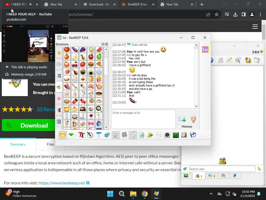Toggle the dictionary word completion button
The height and width of the screenshot is (200, 266).
[124, 135]
